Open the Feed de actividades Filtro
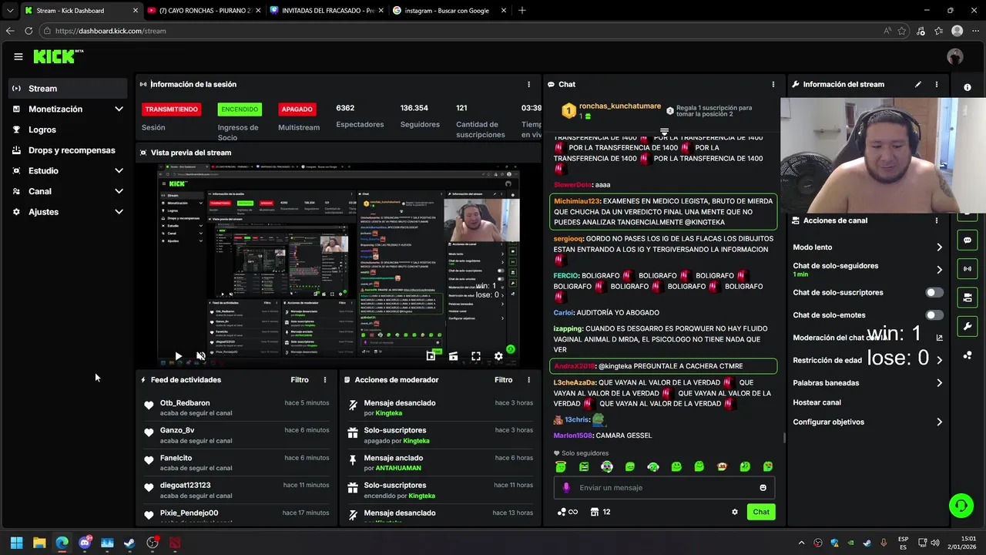 [300, 380]
